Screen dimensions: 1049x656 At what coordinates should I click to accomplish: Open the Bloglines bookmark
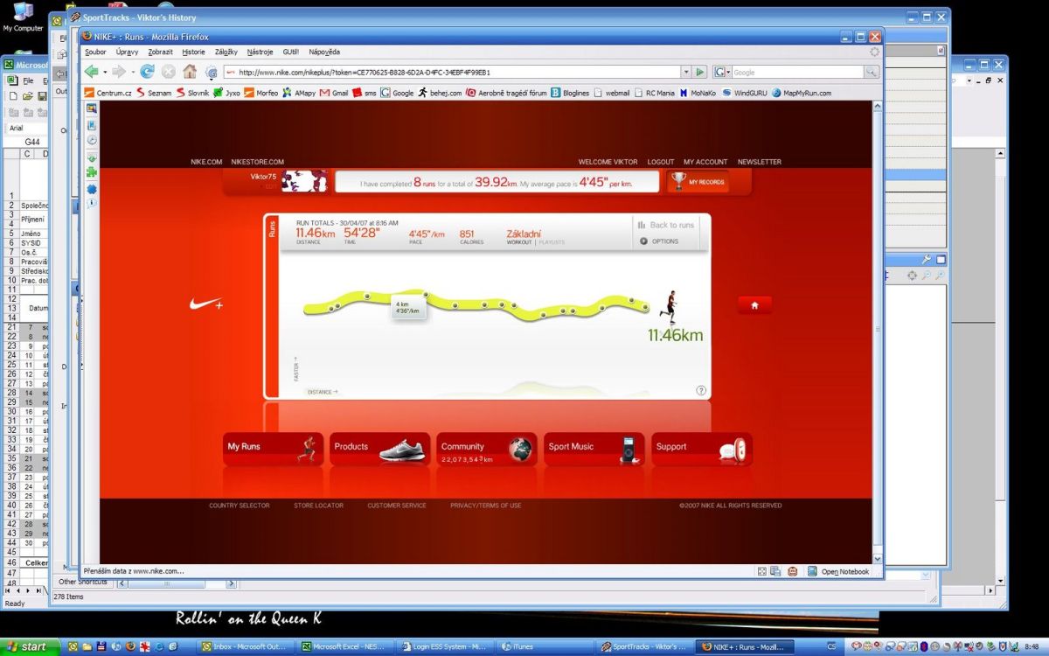(570, 93)
